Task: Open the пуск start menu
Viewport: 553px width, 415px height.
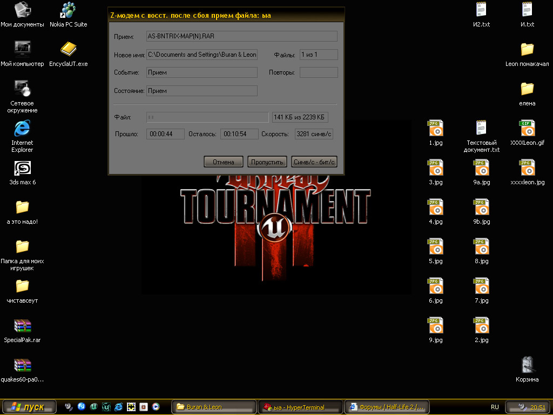Action: point(29,407)
